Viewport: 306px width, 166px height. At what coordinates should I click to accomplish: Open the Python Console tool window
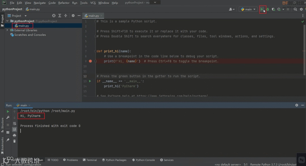click(x=143, y=160)
